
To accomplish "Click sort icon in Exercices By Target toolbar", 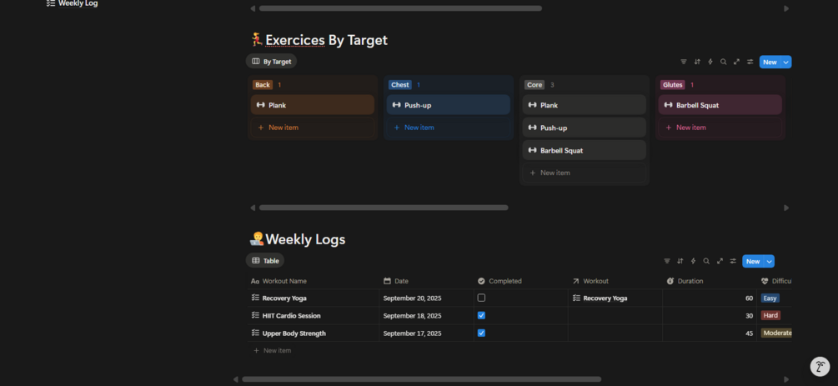I will (x=697, y=62).
